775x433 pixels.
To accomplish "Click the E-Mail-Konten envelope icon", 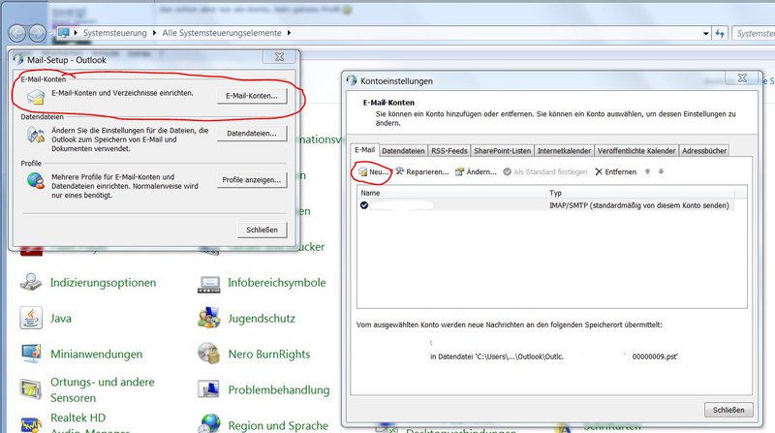I will (x=36, y=97).
